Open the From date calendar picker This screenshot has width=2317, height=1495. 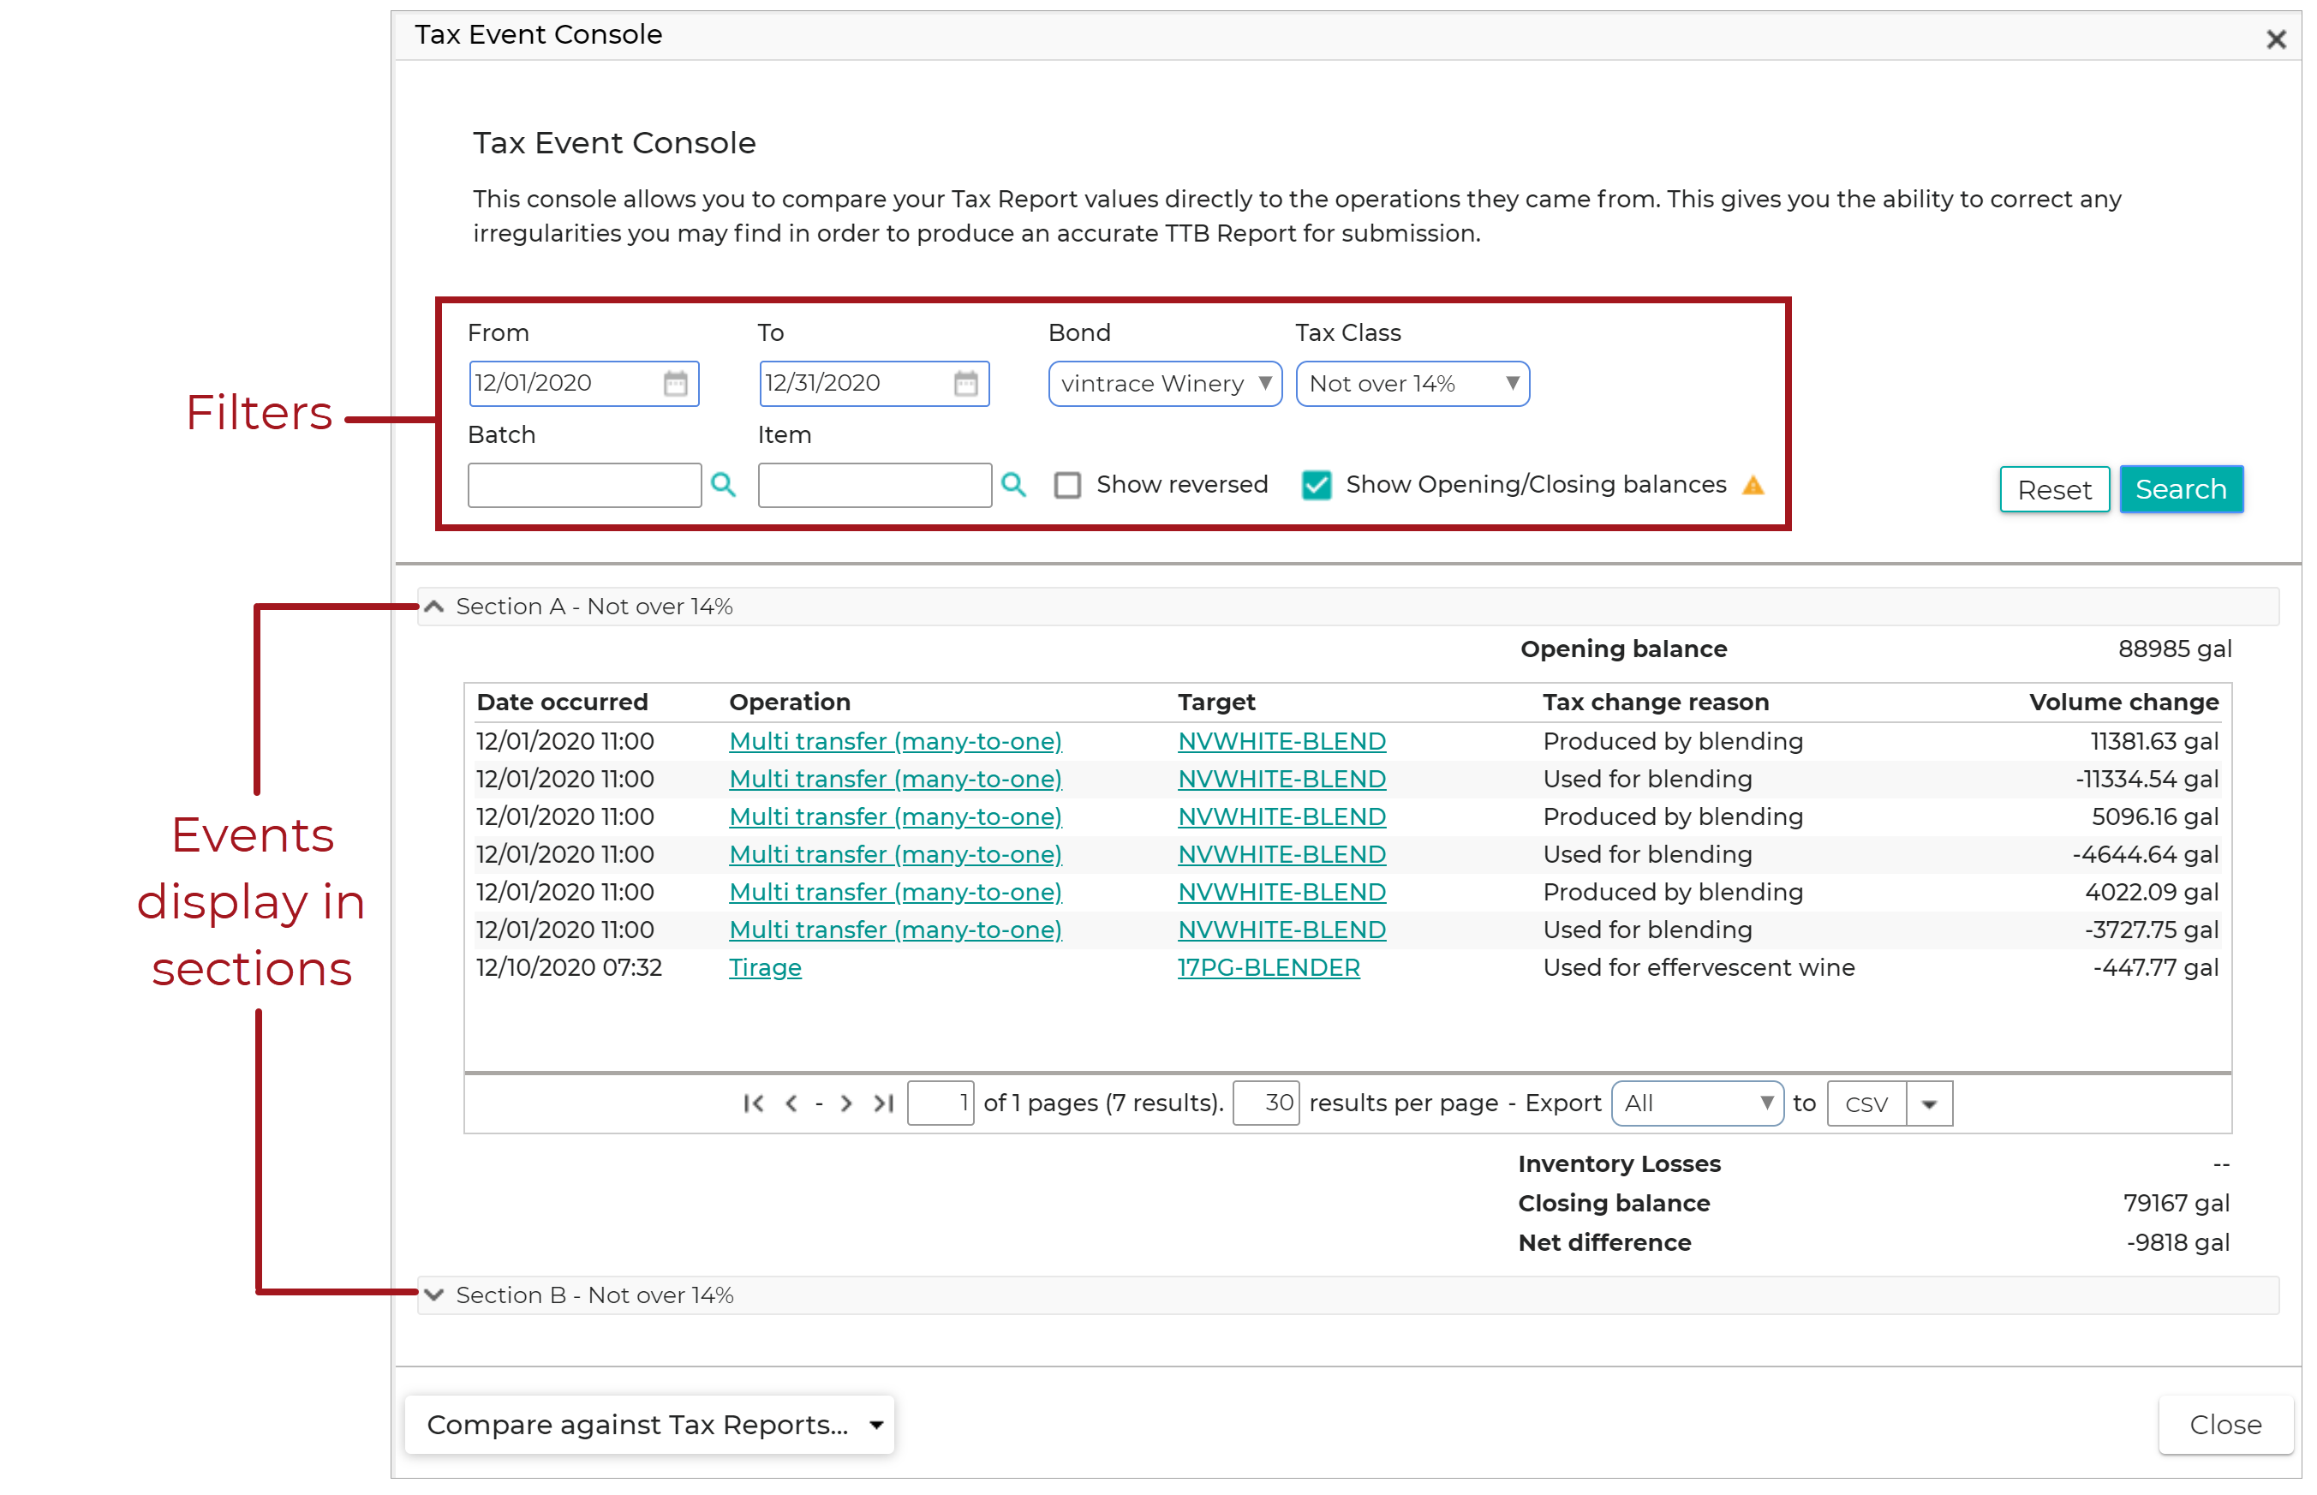(x=675, y=384)
